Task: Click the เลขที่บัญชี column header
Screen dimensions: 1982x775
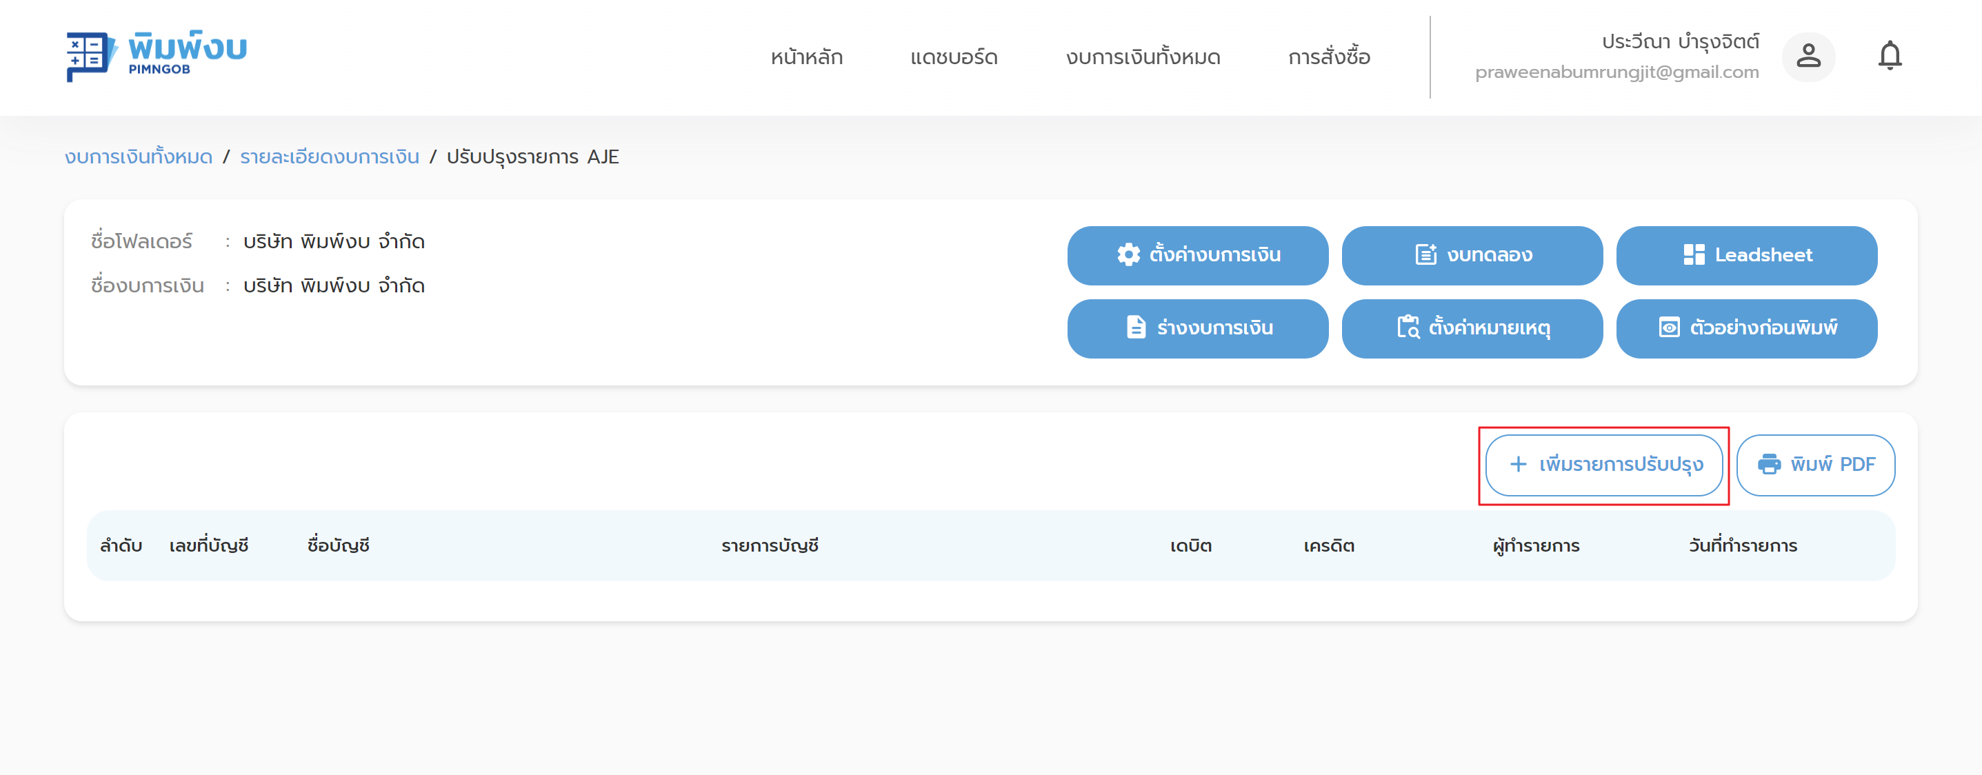Action: (x=208, y=545)
